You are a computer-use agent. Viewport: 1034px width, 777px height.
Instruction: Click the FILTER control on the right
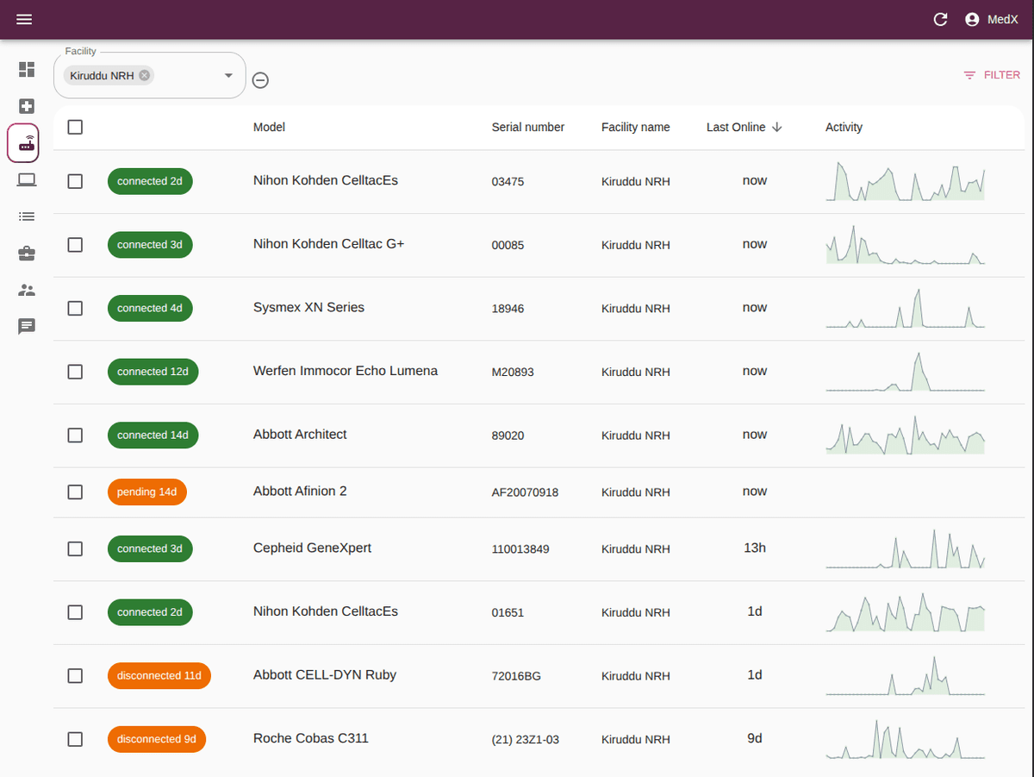coord(992,75)
